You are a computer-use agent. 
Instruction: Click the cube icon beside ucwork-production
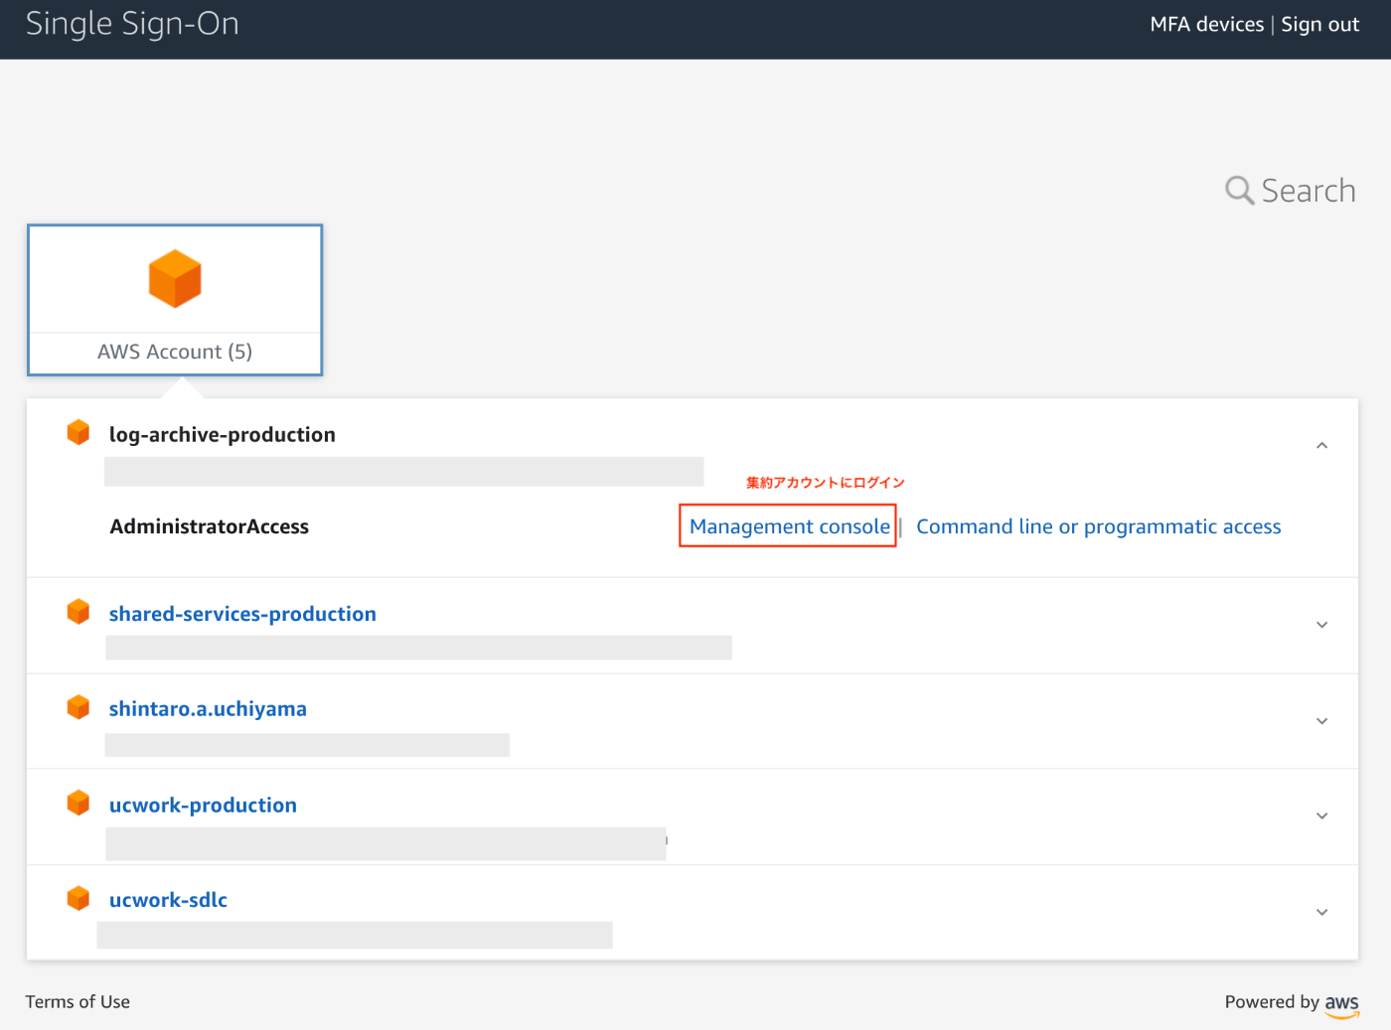tap(78, 803)
